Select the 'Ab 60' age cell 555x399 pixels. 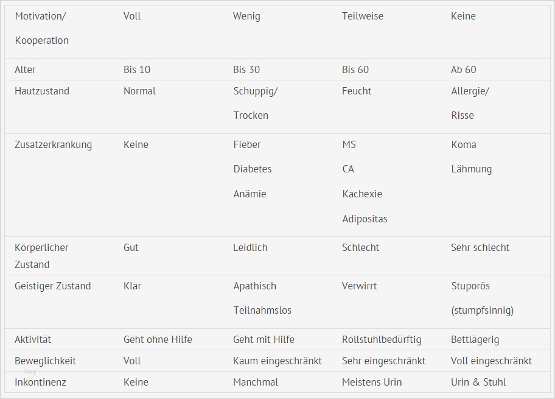pos(464,69)
